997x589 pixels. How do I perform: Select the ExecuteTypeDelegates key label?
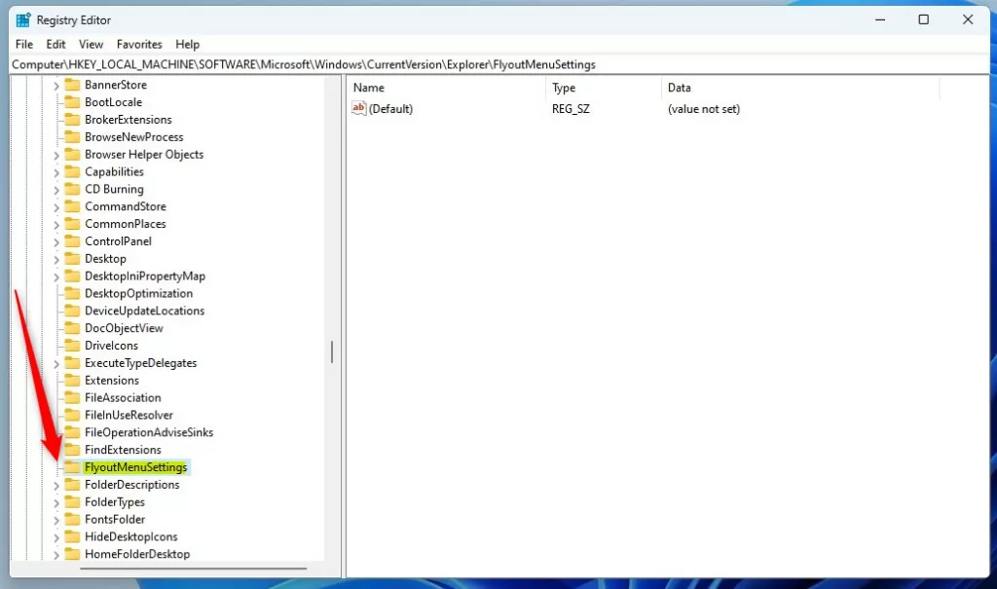coord(140,363)
